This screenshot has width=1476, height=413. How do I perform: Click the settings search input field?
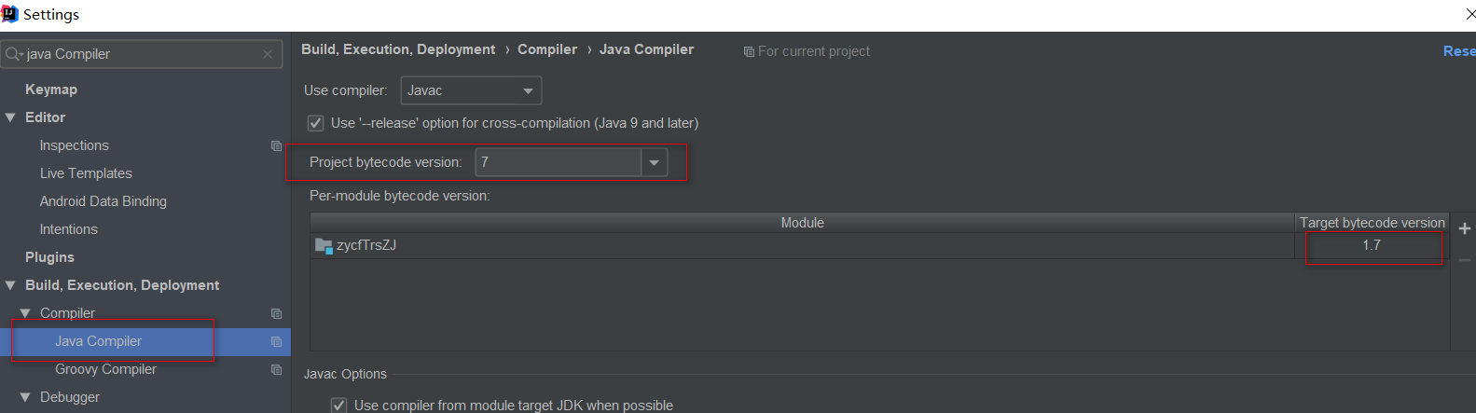coord(140,54)
